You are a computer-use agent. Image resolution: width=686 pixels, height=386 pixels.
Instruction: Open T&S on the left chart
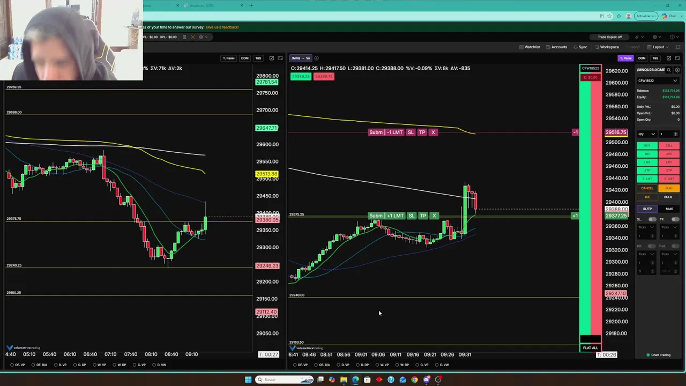[x=258, y=58]
